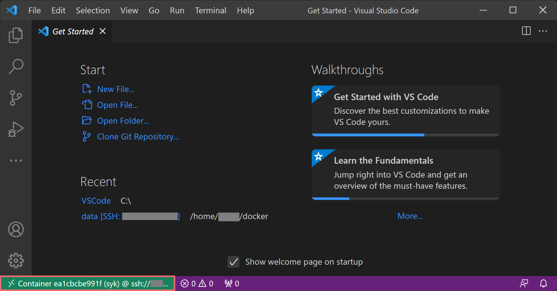
Task: Click the Recent heading
Action: tap(98, 182)
